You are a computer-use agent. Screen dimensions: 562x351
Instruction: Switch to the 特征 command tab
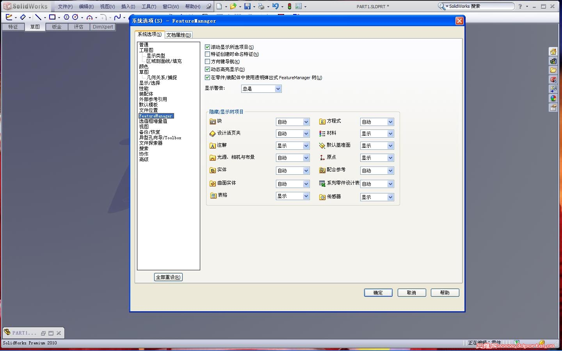tap(13, 27)
